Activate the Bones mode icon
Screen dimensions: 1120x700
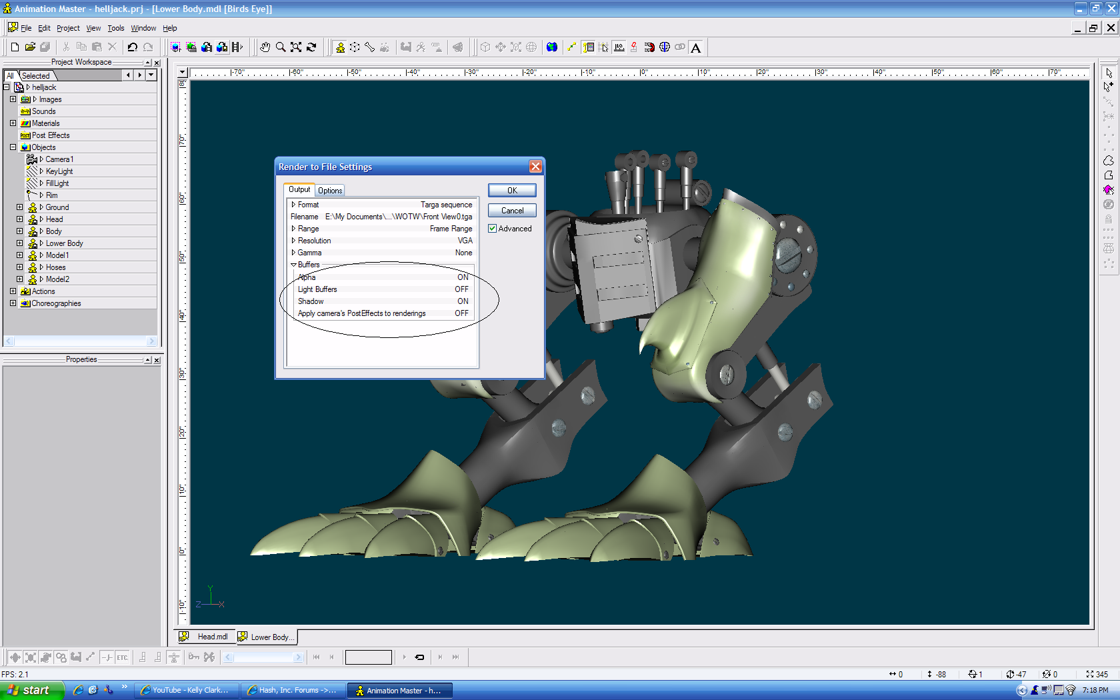369,47
